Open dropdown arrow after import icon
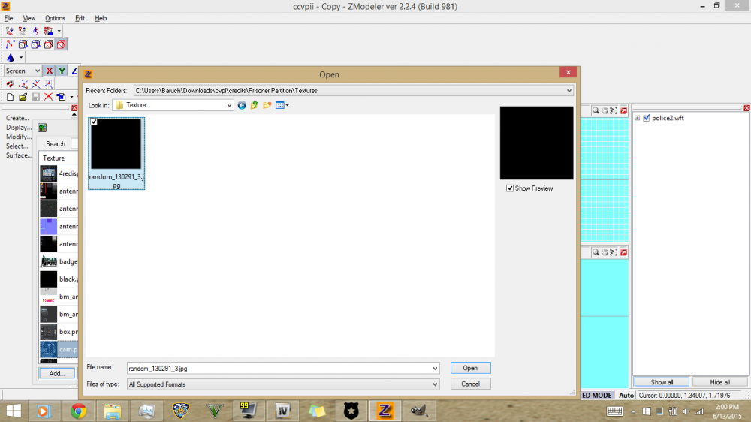Screen dimensions: 751x422 click(x=72, y=97)
